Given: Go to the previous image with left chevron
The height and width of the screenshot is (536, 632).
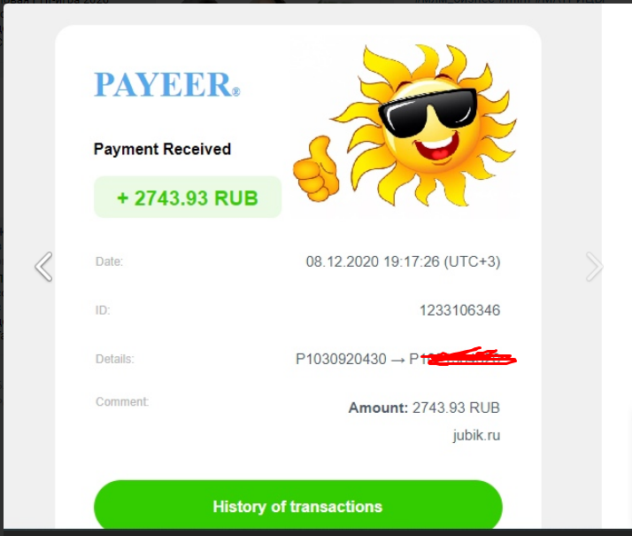Looking at the screenshot, I should click(43, 266).
